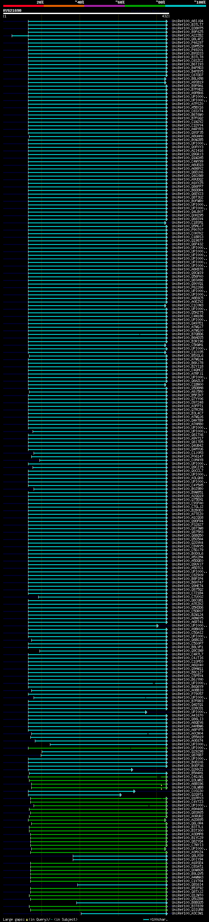
Task: Select the UniRef100_A4I670 label
Action: pos(187,716)
